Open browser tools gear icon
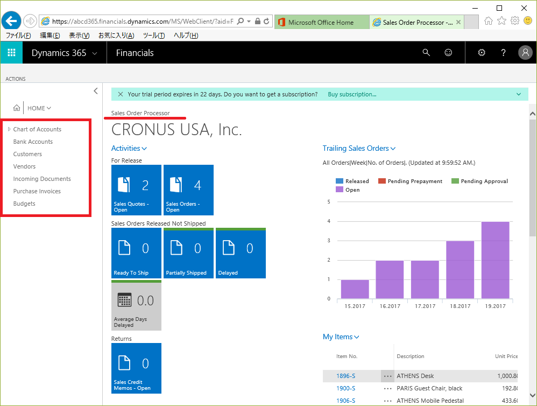 point(515,21)
